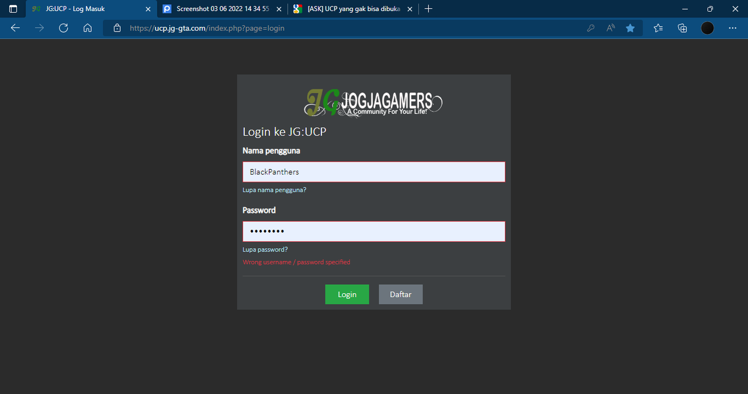Open Settings and more menu

[x=733, y=27]
